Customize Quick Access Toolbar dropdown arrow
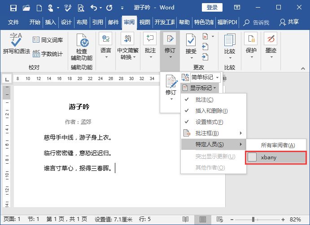Image resolution: width=310 pixels, height=225 pixels. pos(122,8)
